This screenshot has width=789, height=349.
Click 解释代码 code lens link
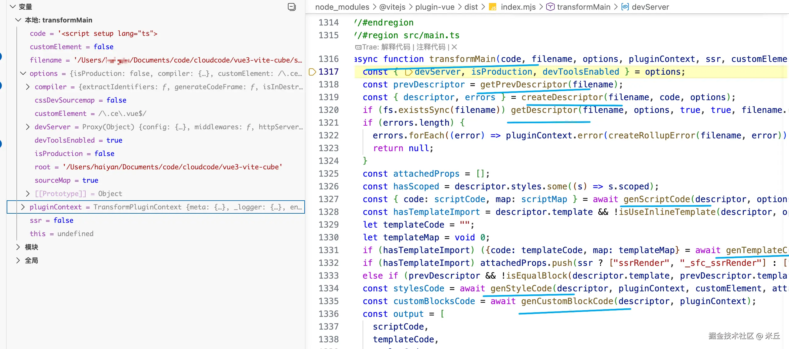click(x=395, y=47)
